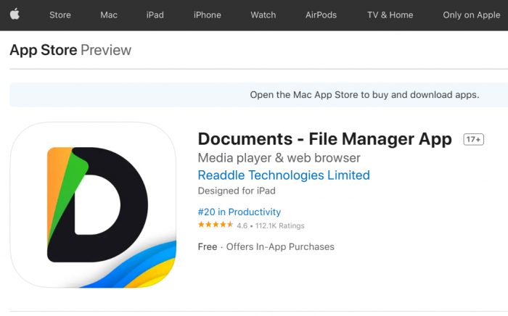
Task: Click the Documents app icon
Action: [x=94, y=204]
